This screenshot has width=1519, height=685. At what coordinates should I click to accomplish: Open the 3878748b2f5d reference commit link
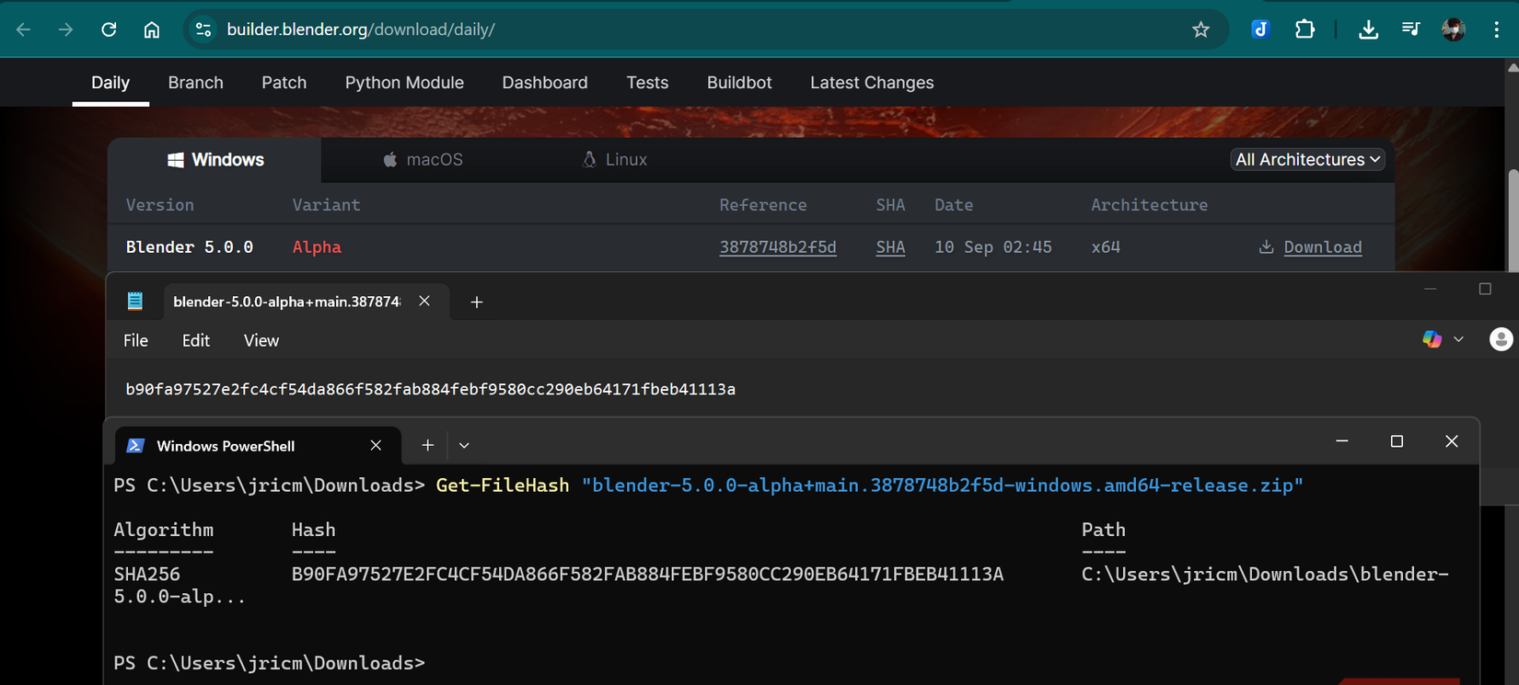(777, 247)
